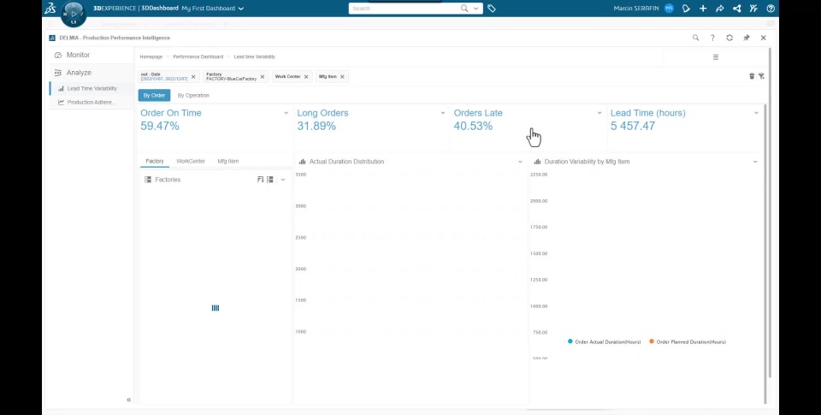Click the MS user avatar
This screenshot has width=821, height=415.
coord(669,9)
